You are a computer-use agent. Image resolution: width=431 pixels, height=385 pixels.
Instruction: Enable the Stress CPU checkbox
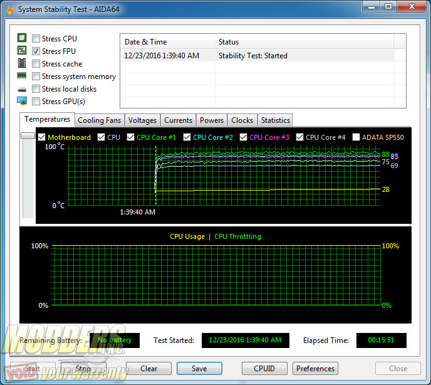coord(36,38)
